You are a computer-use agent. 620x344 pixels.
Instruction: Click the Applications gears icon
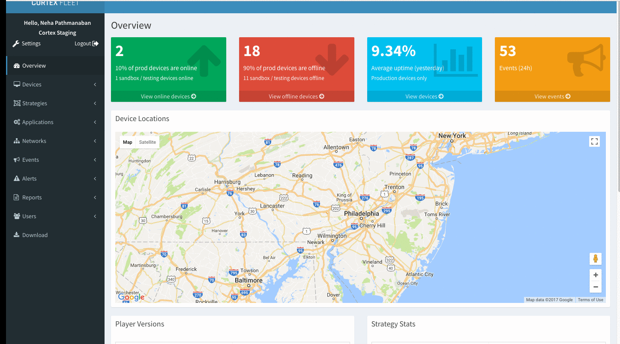[17, 122]
